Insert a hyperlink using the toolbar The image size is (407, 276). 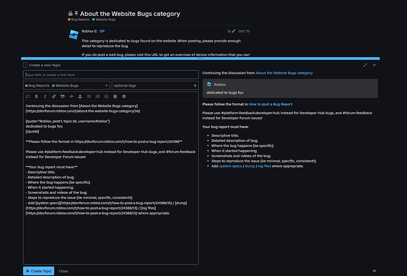(54, 96)
